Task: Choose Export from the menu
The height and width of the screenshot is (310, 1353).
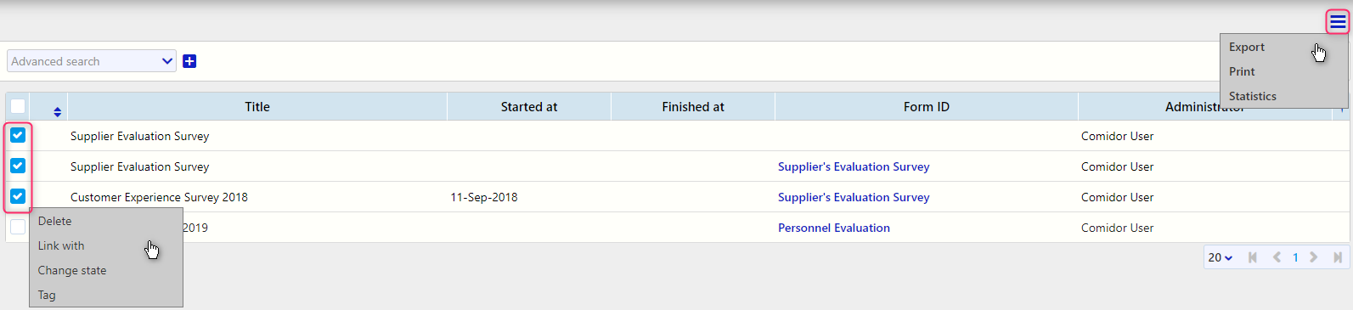Action: pos(1247,47)
